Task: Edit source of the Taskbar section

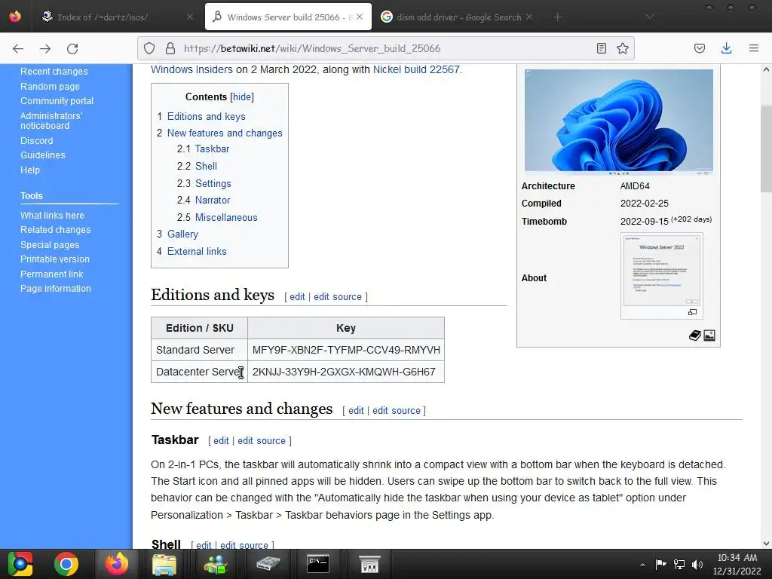Action: (262, 440)
